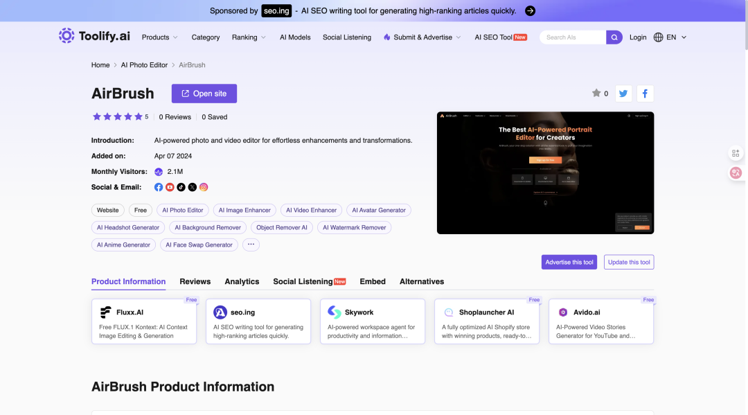Image resolution: width=748 pixels, height=415 pixels.
Task: Click into the Search AIs field
Action: tap(573, 37)
